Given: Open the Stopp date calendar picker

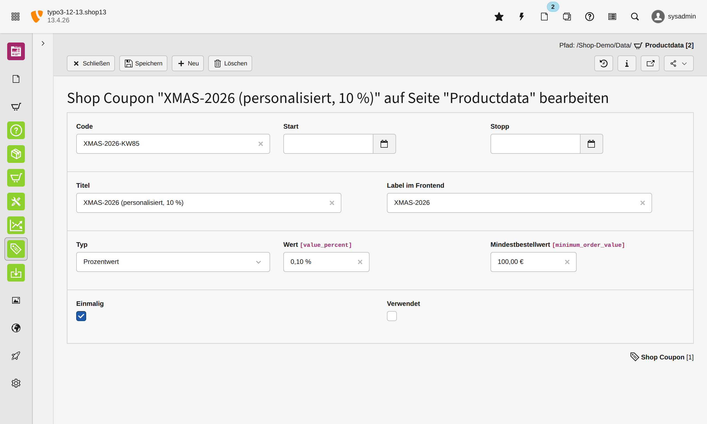Looking at the screenshot, I should [x=591, y=144].
